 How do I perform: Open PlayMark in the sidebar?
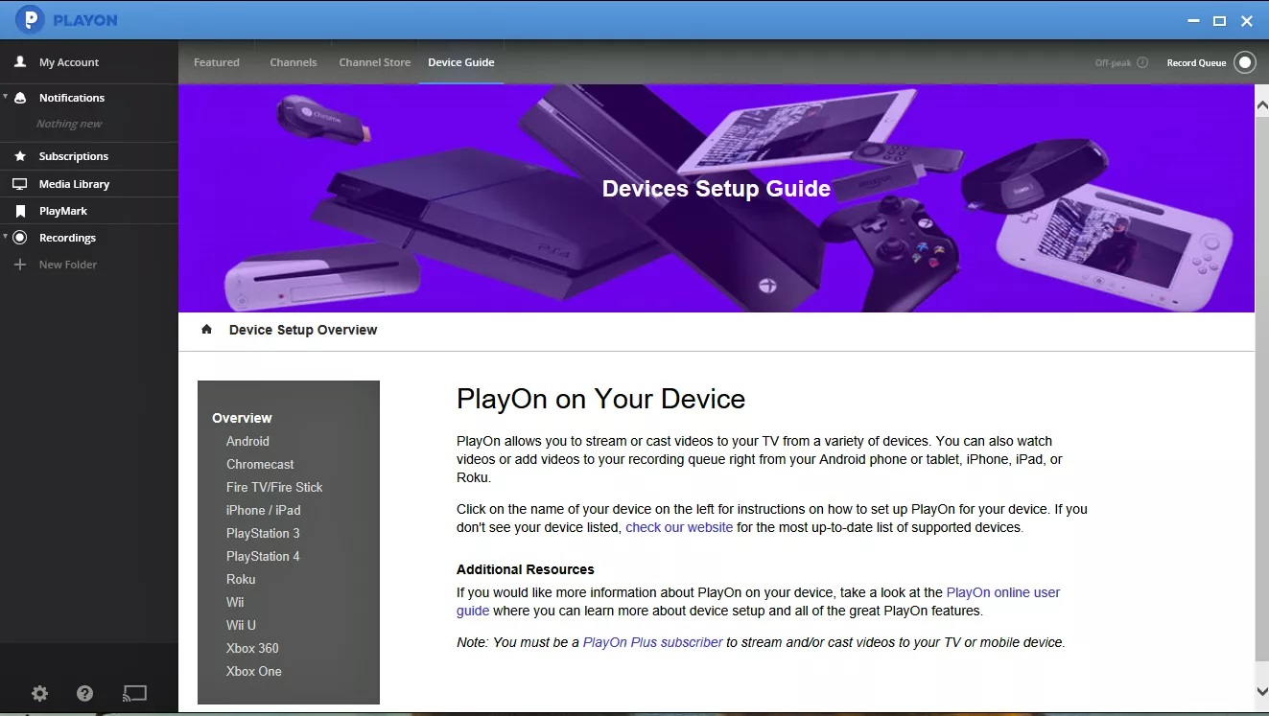click(x=62, y=211)
